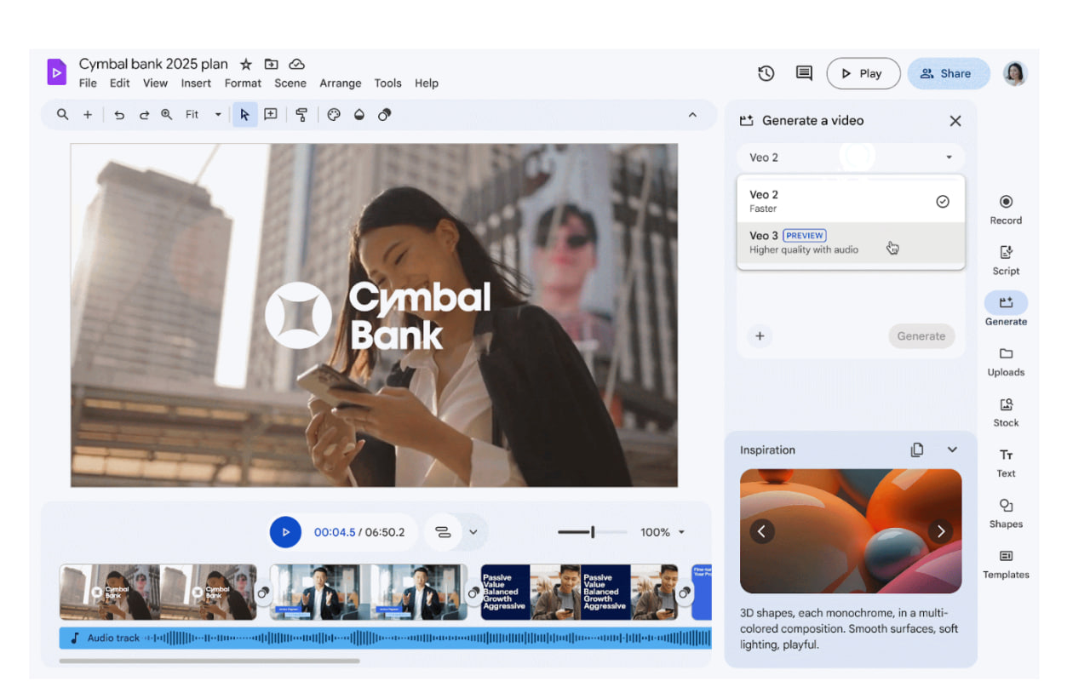Click the horizontal timeline scrollbar
This screenshot has width=1090, height=693.
point(209,661)
